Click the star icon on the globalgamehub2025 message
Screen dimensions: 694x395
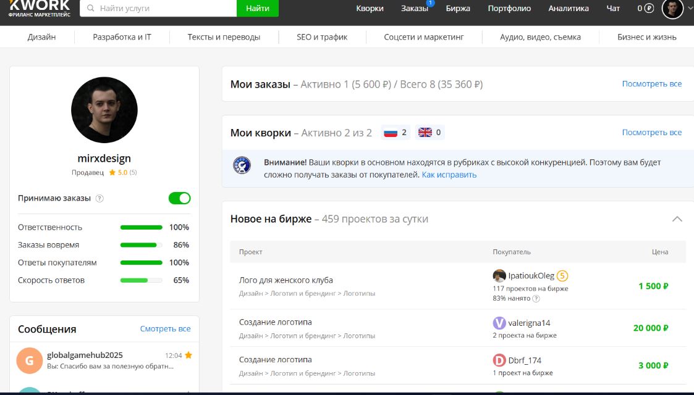tap(188, 355)
